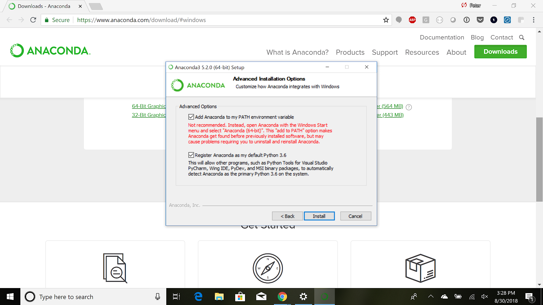The image size is (543, 305).
Task: Open the Mail app from the taskbar
Action: pyautogui.click(x=261, y=297)
